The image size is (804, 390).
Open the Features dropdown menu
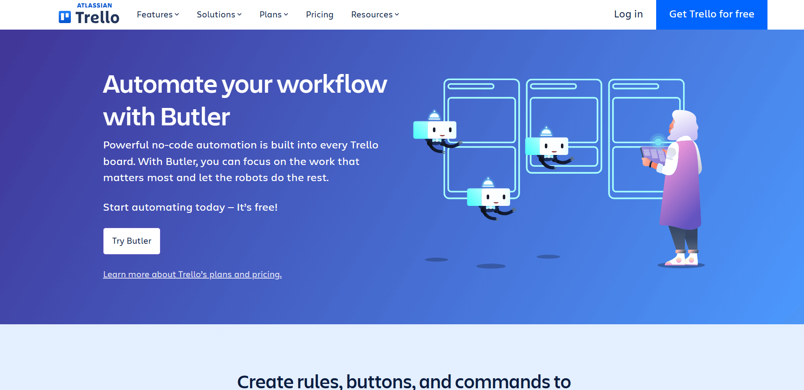tap(158, 15)
